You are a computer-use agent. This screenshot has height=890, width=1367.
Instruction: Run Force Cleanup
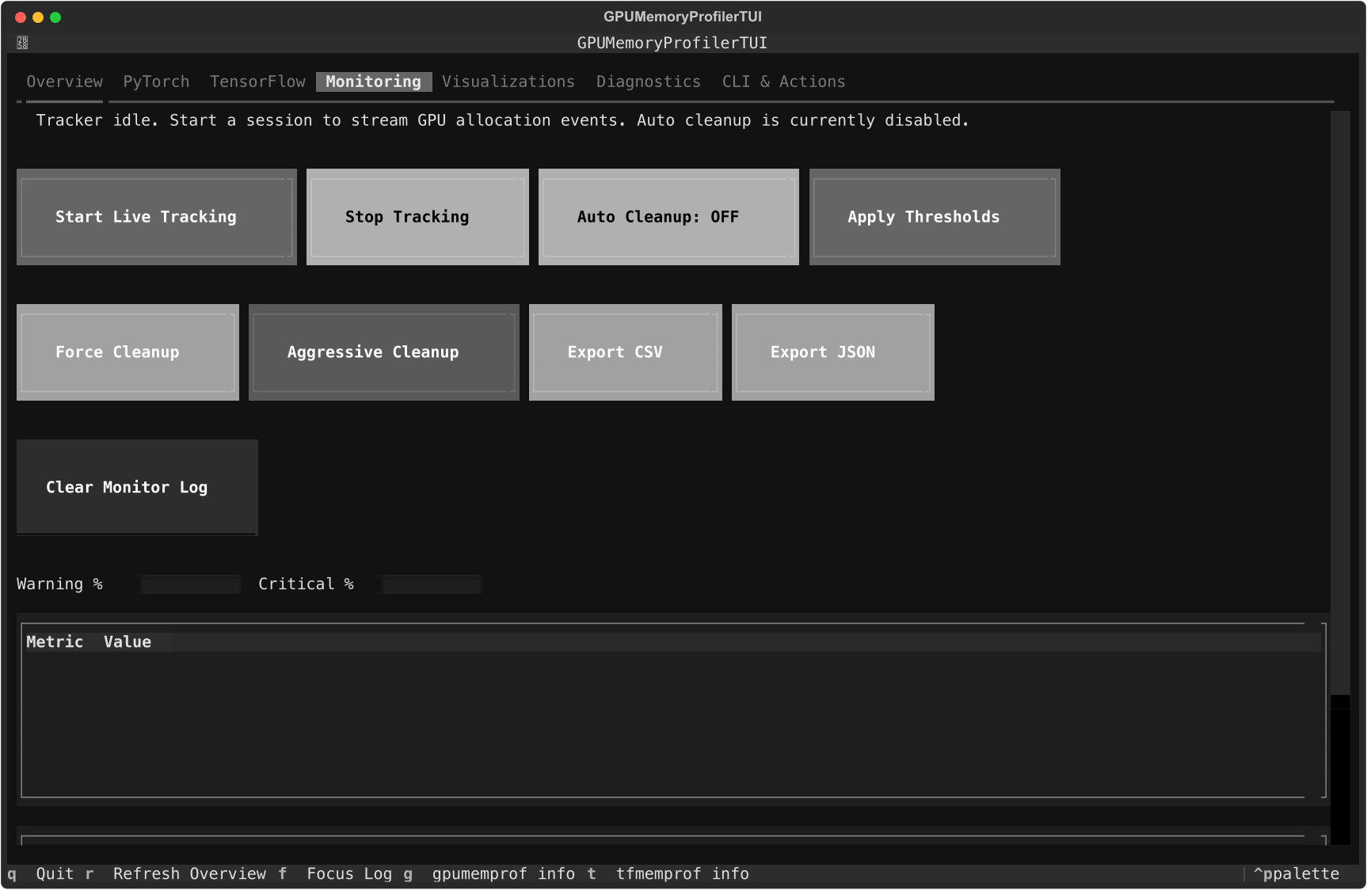coord(128,352)
